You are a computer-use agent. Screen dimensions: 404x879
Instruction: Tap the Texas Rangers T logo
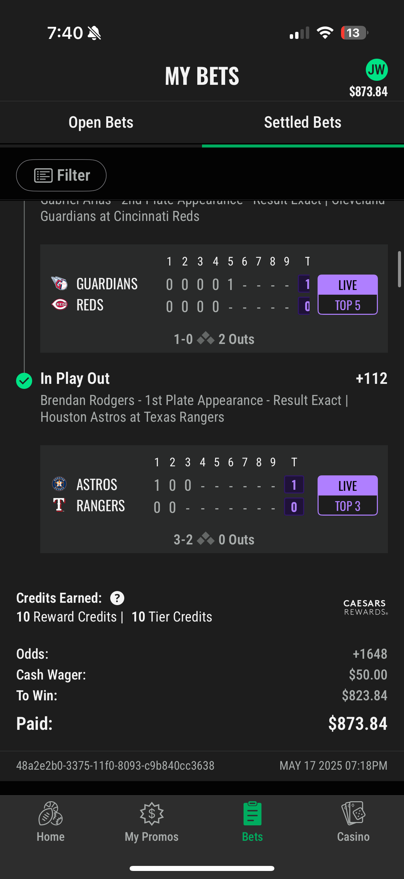[x=59, y=505]
